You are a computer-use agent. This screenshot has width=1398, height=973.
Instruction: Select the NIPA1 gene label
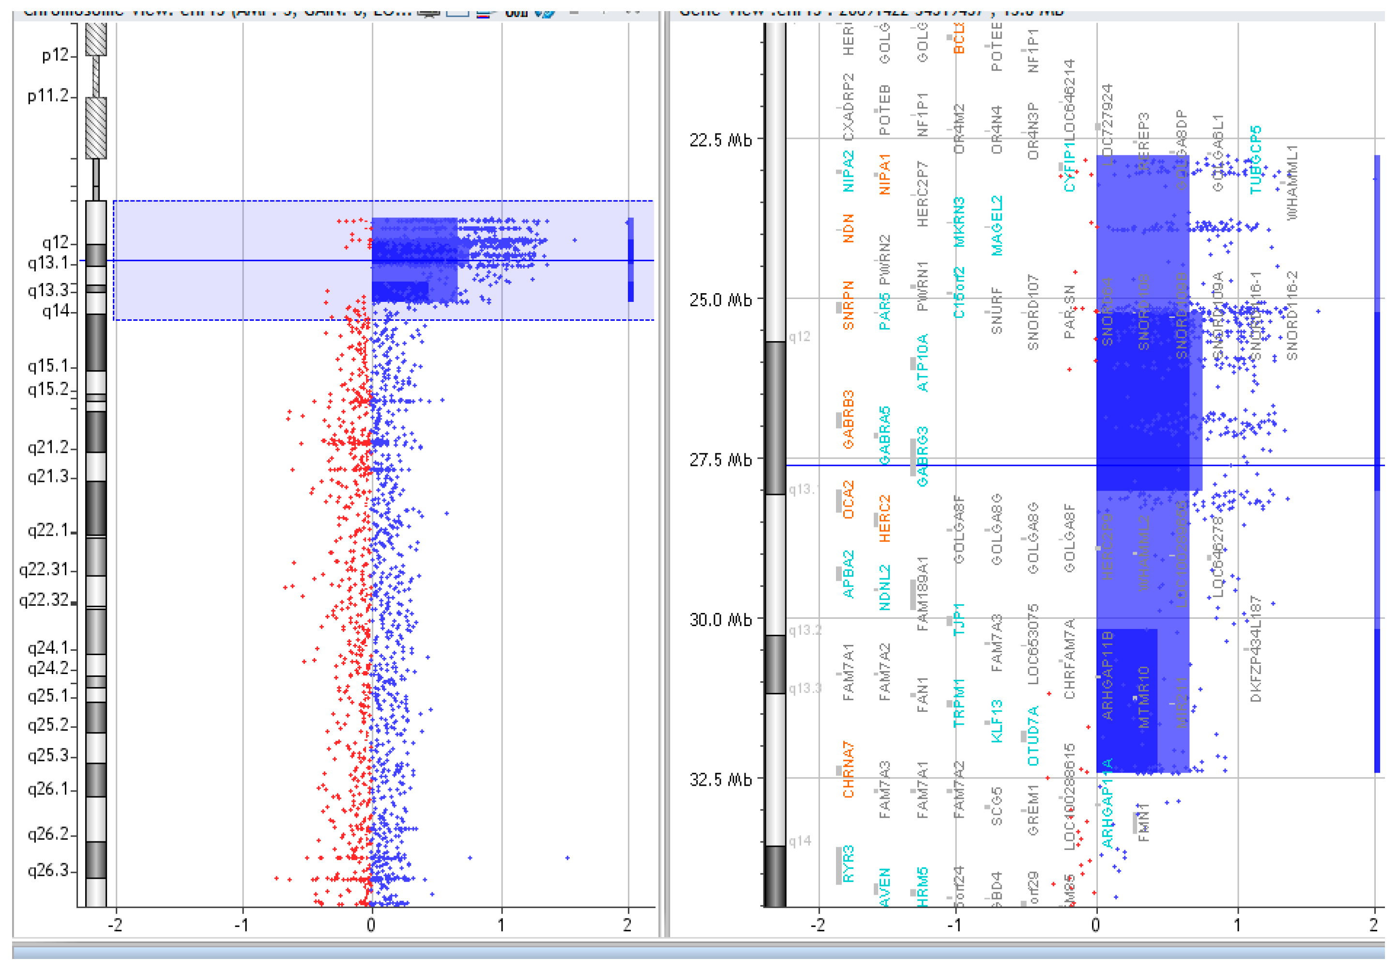pyautogui.click(x=885, y=174)
